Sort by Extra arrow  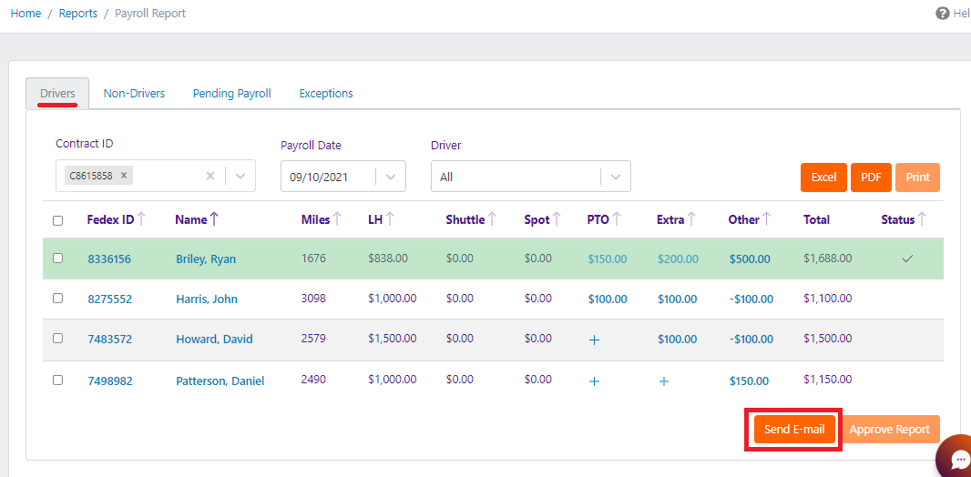pos(691,219)
